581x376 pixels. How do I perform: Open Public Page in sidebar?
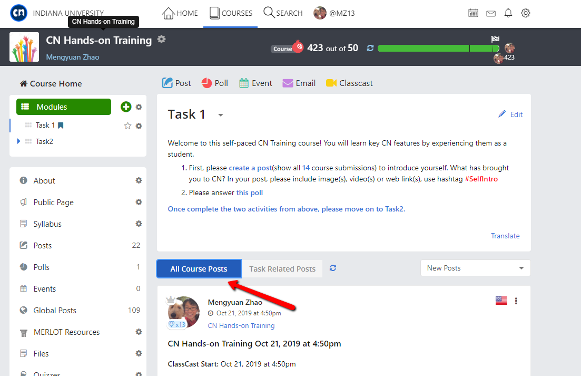click(53, 202)
